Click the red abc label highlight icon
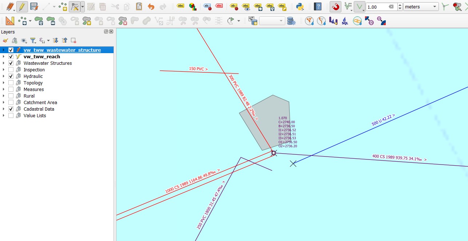The height and width of the screenshot is (241, 468). coord(219,7)
